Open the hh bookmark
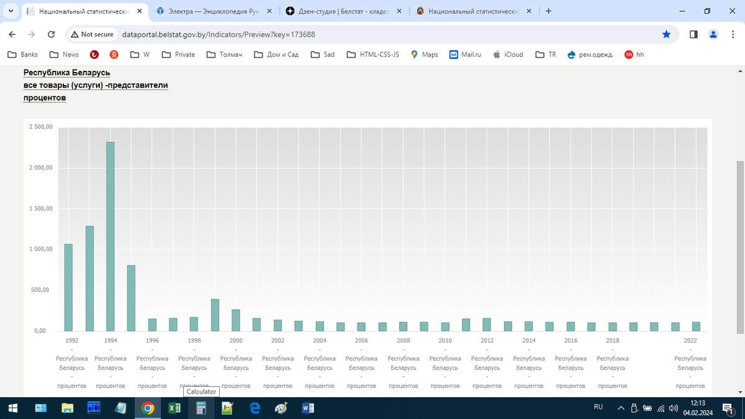Image resolution: width=745 pixels, height=419 pixels. point(634,55)
